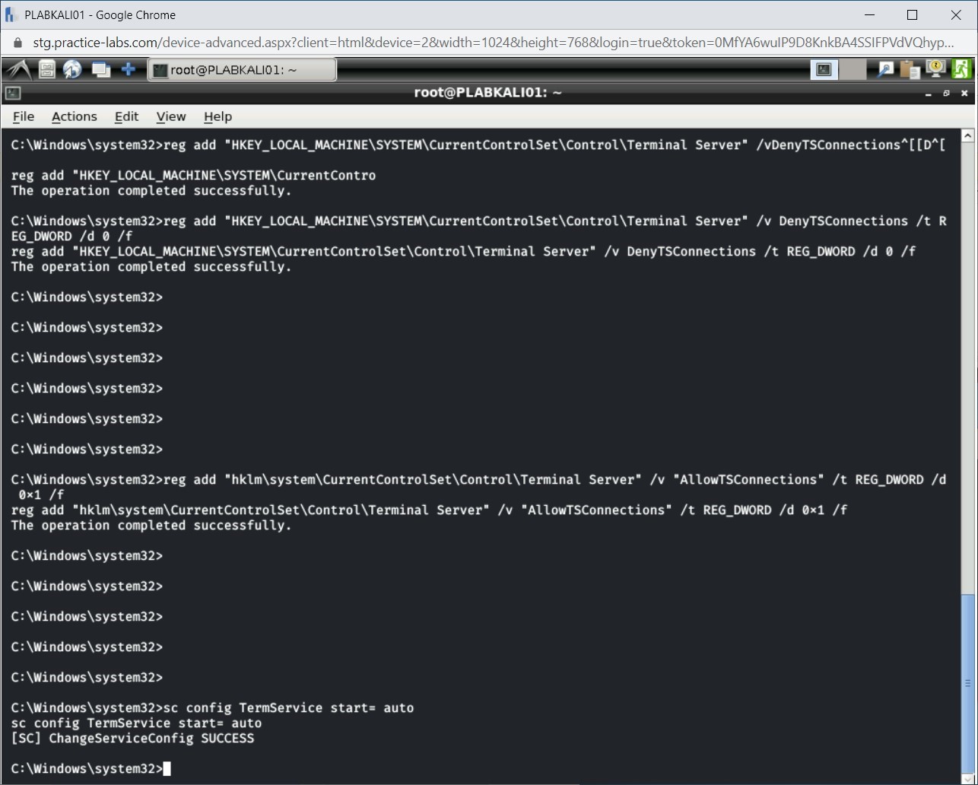Switch to the second empty workspace
The height and width of the screenshot is (785, 978).
tap(853, 70)
